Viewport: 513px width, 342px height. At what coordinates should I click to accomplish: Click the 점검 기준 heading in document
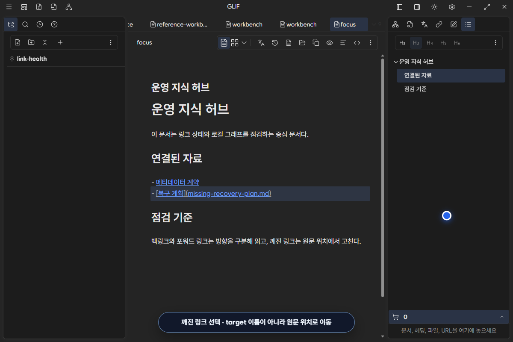(172, 218)
